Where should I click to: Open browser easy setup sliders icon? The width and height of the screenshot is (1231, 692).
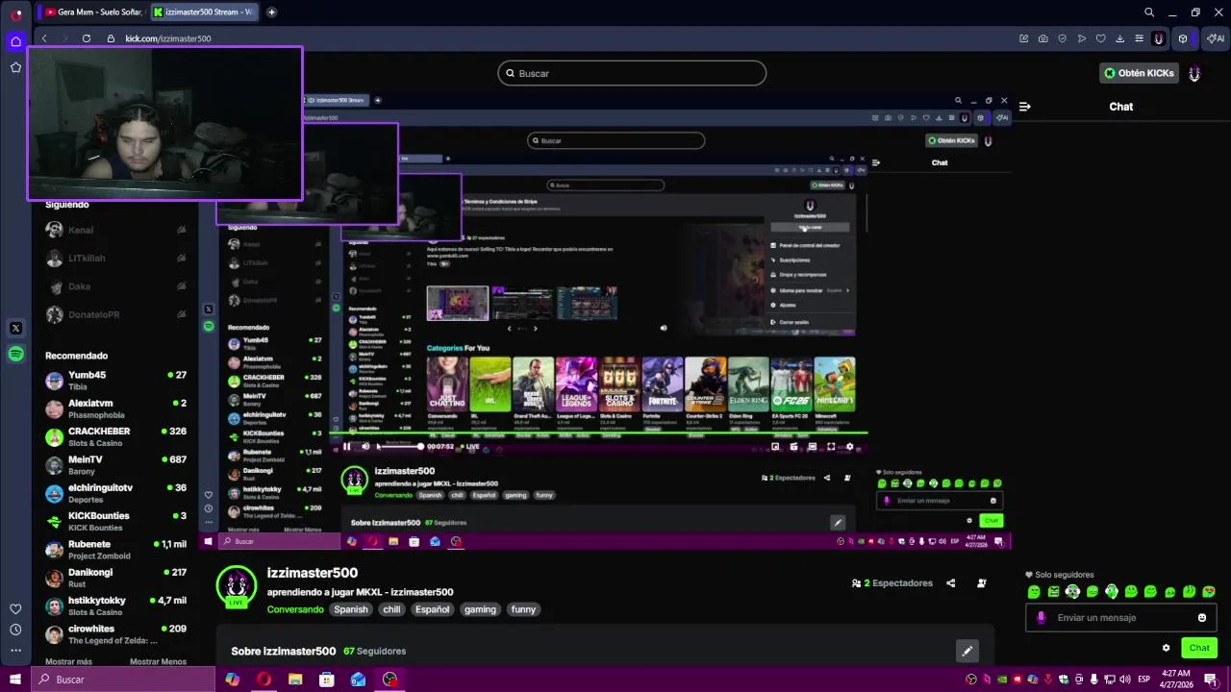pos(1140,38)
